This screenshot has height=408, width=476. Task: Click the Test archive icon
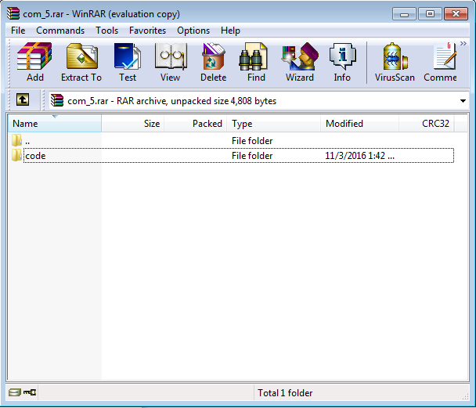pos(127,62)
